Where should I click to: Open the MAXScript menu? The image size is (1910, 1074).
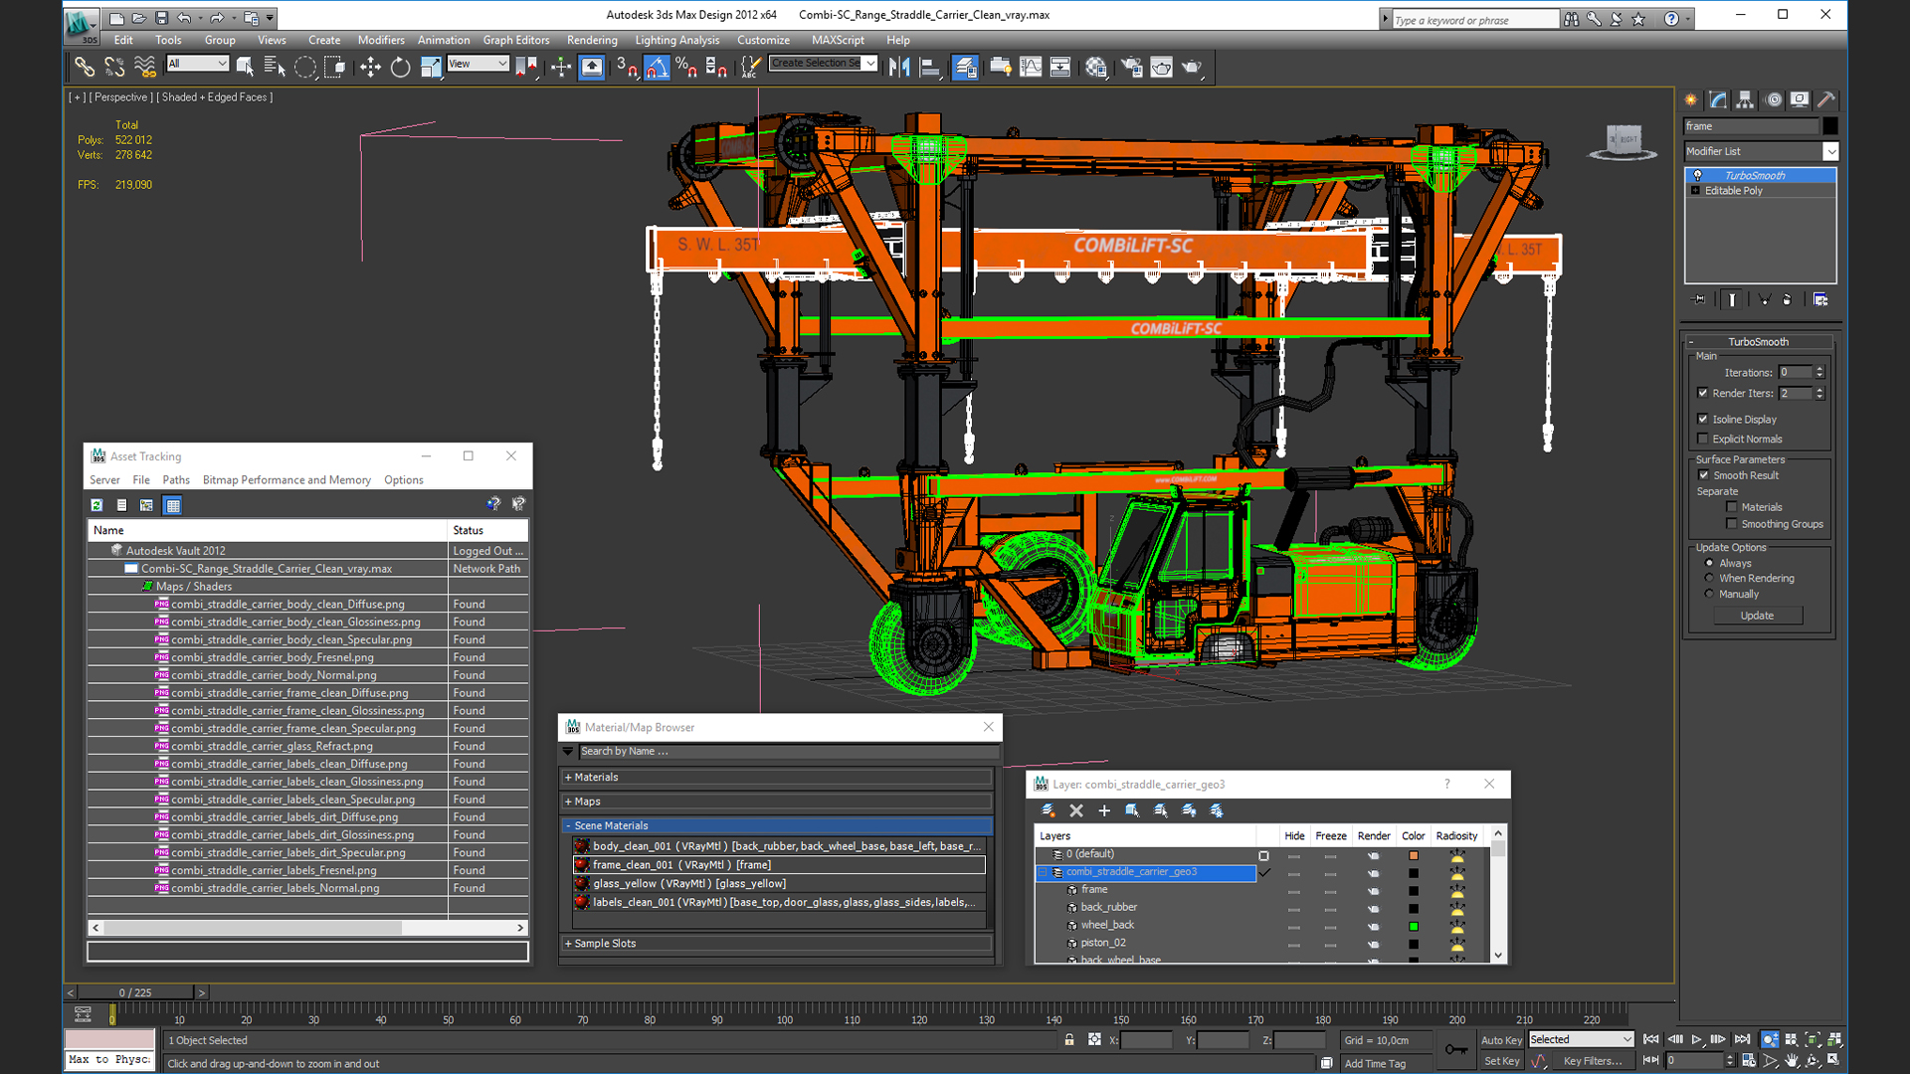pyautogui.click(x=838, y=40)
